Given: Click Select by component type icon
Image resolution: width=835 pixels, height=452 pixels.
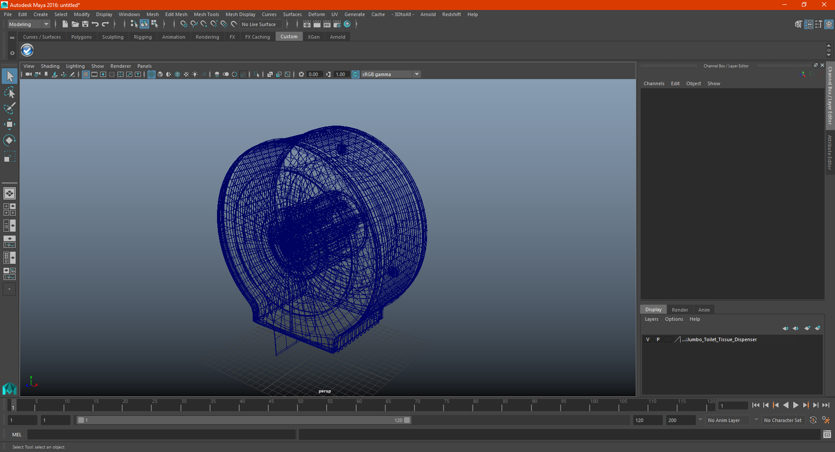Looking at the screenshot, I should point(154,24).
